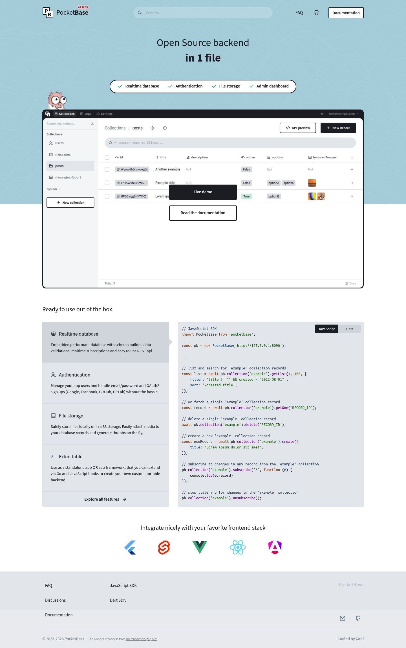Refresh the posts collection records
Viewport: 406px width, 648px height.
click(x=165, y=128)
